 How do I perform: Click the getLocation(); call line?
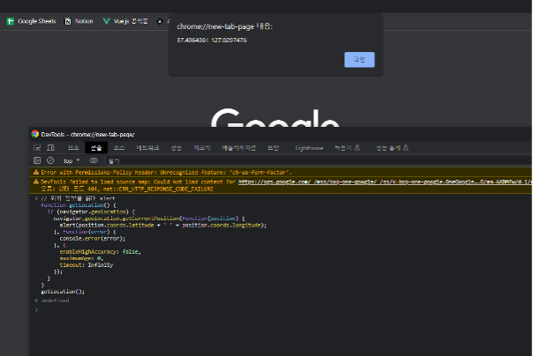(63, 291)
